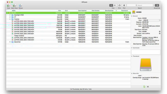Viewport: 167px width, 94px height.
Task: Click the .FF folder icon
Action: 13,17
